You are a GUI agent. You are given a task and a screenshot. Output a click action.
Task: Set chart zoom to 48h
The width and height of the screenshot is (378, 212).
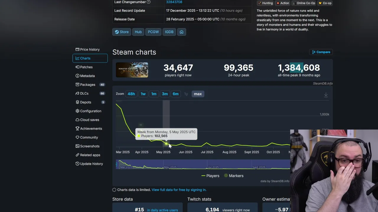coord(131,94)
